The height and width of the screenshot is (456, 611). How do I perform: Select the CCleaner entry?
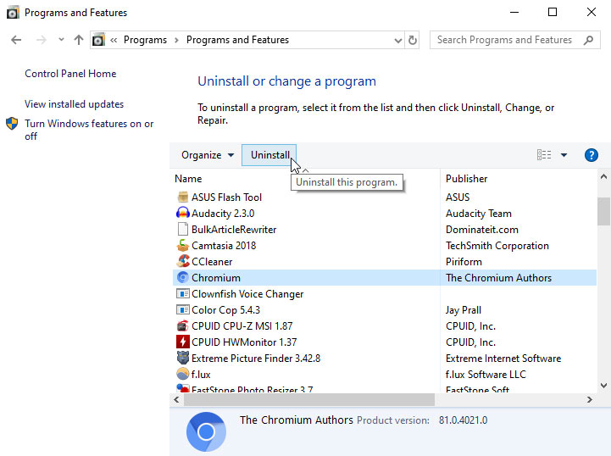212,262
